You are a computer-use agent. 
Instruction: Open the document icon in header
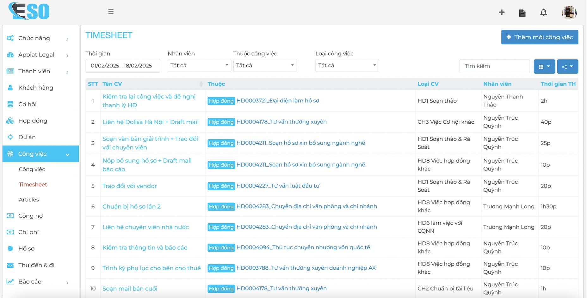point(522,13)
